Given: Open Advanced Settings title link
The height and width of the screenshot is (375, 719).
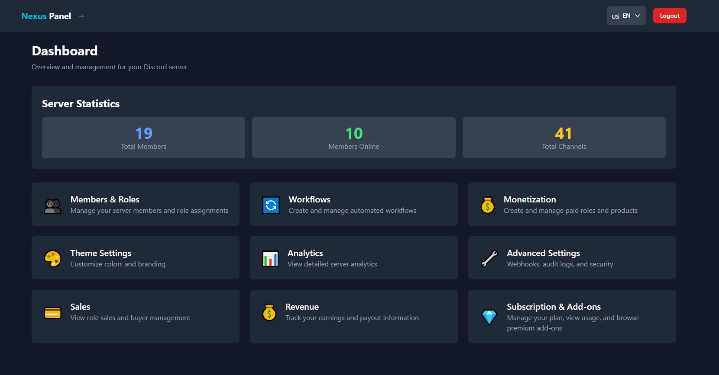Looking at the screenshot, I should point(544,253).
